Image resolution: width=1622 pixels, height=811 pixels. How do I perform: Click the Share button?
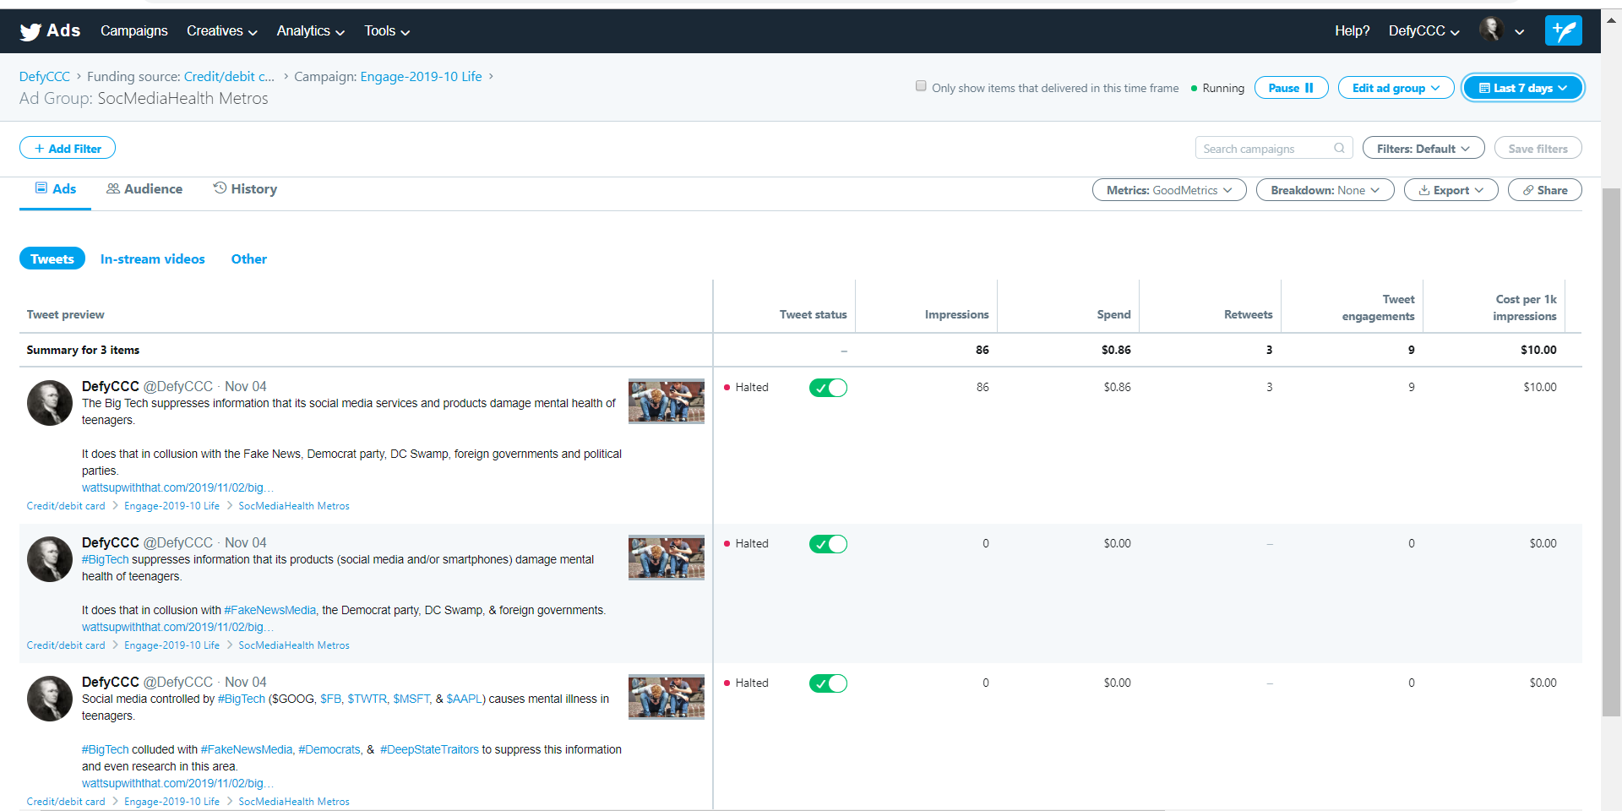pyautogui.click(x=1544, y=190)
